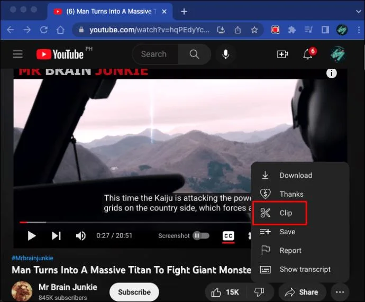Open the media control playlist icon
The image size is (365, 302).
coord(308,30)
